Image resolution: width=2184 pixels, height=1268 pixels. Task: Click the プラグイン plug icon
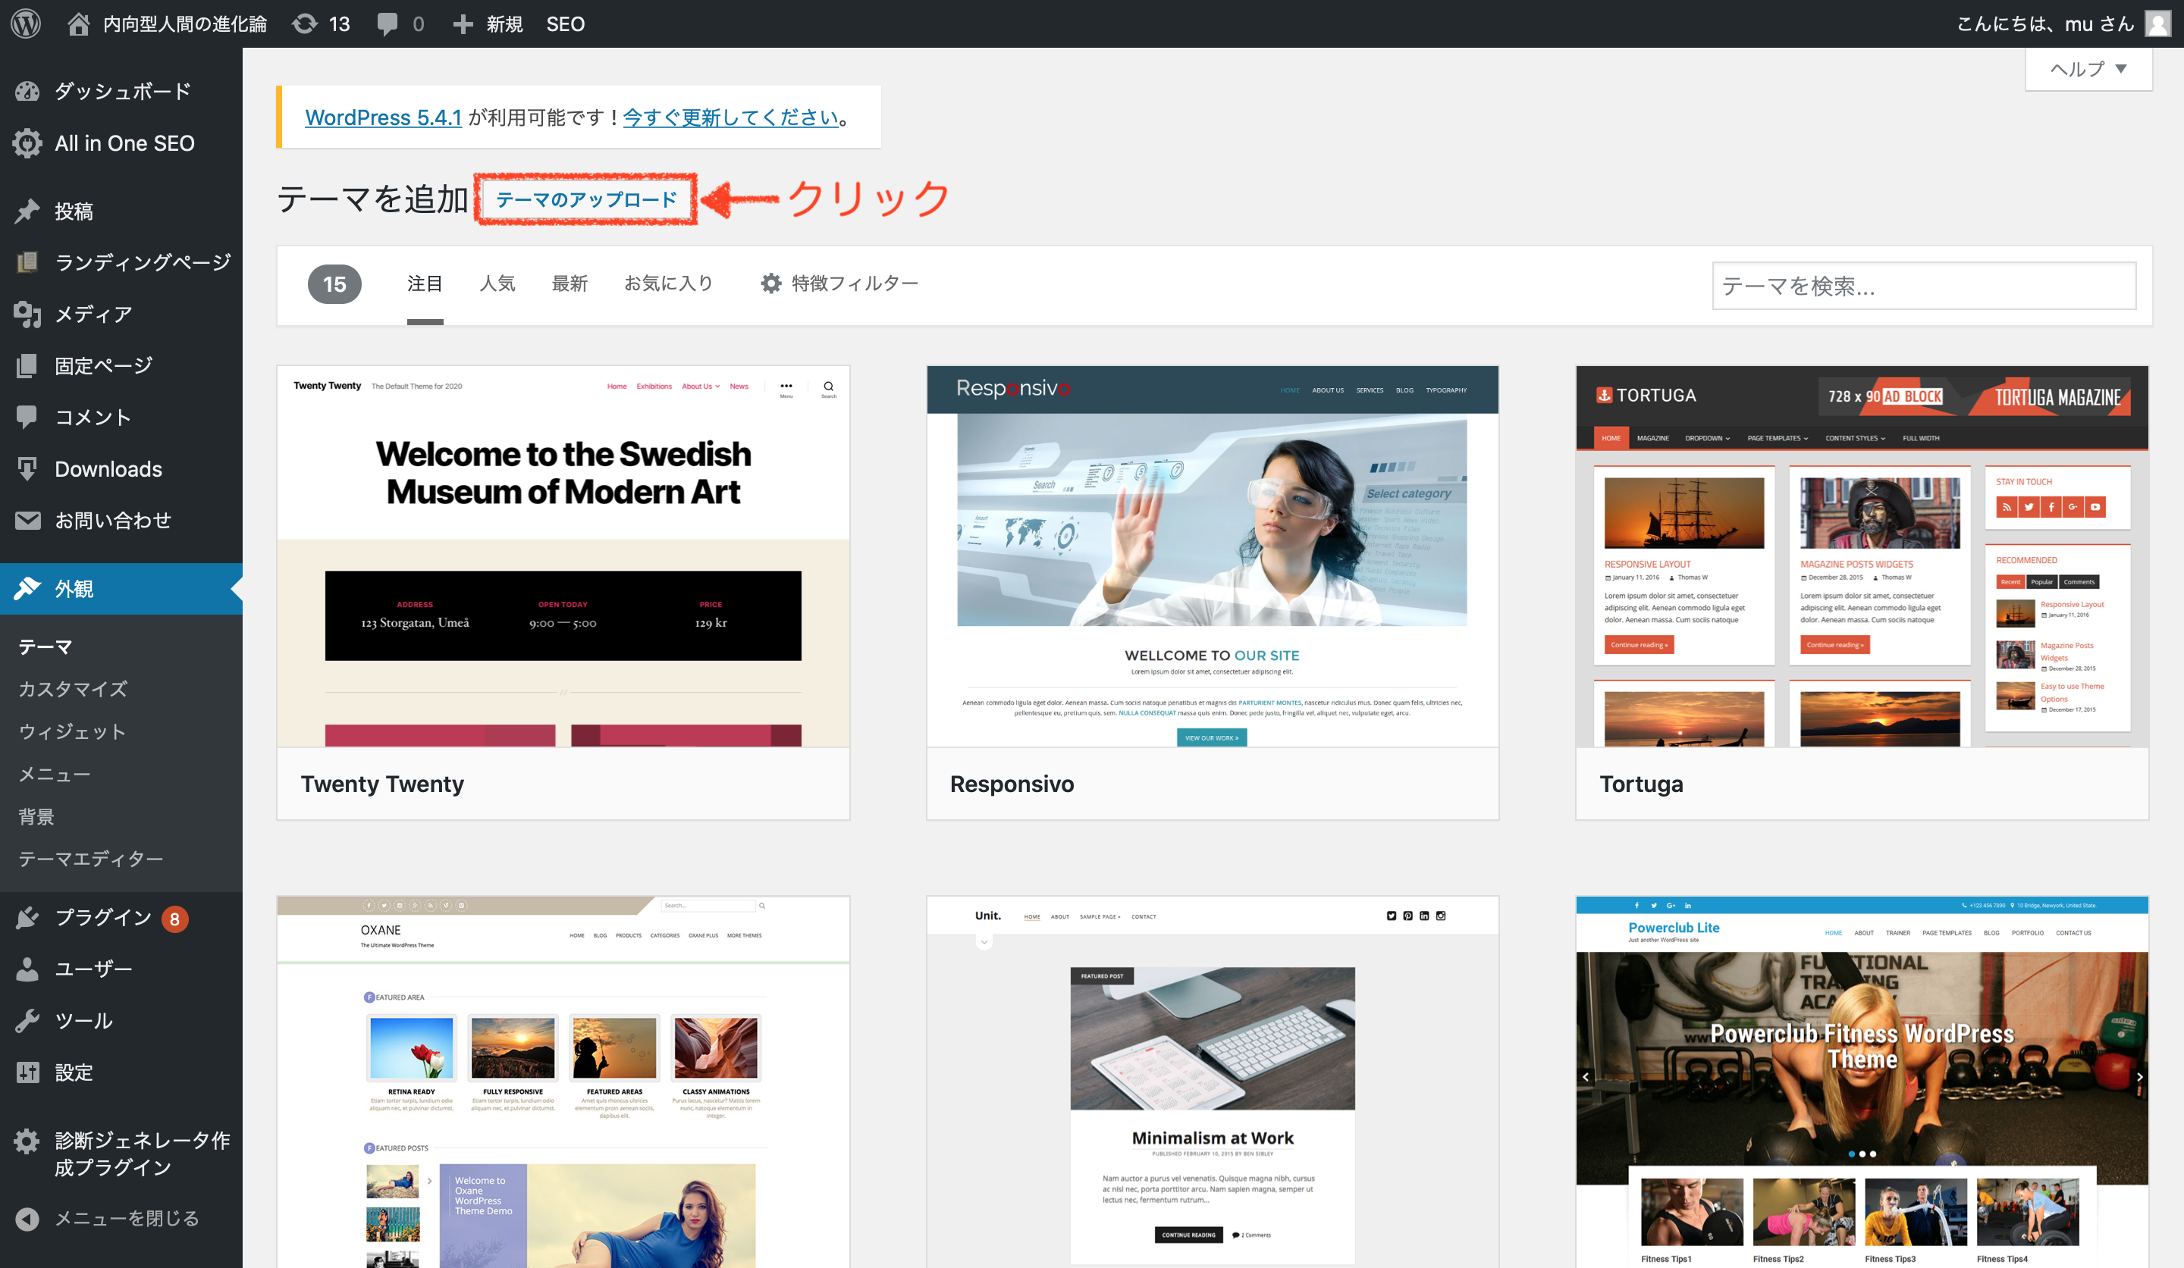[x=28, y=917]
